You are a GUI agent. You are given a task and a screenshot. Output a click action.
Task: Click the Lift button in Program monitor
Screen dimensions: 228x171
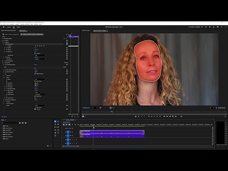click(164, 116)
